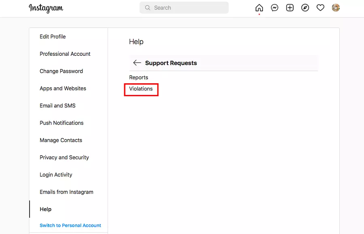Open the Violations support requests

pyautogui.click(x=141, y=89)
